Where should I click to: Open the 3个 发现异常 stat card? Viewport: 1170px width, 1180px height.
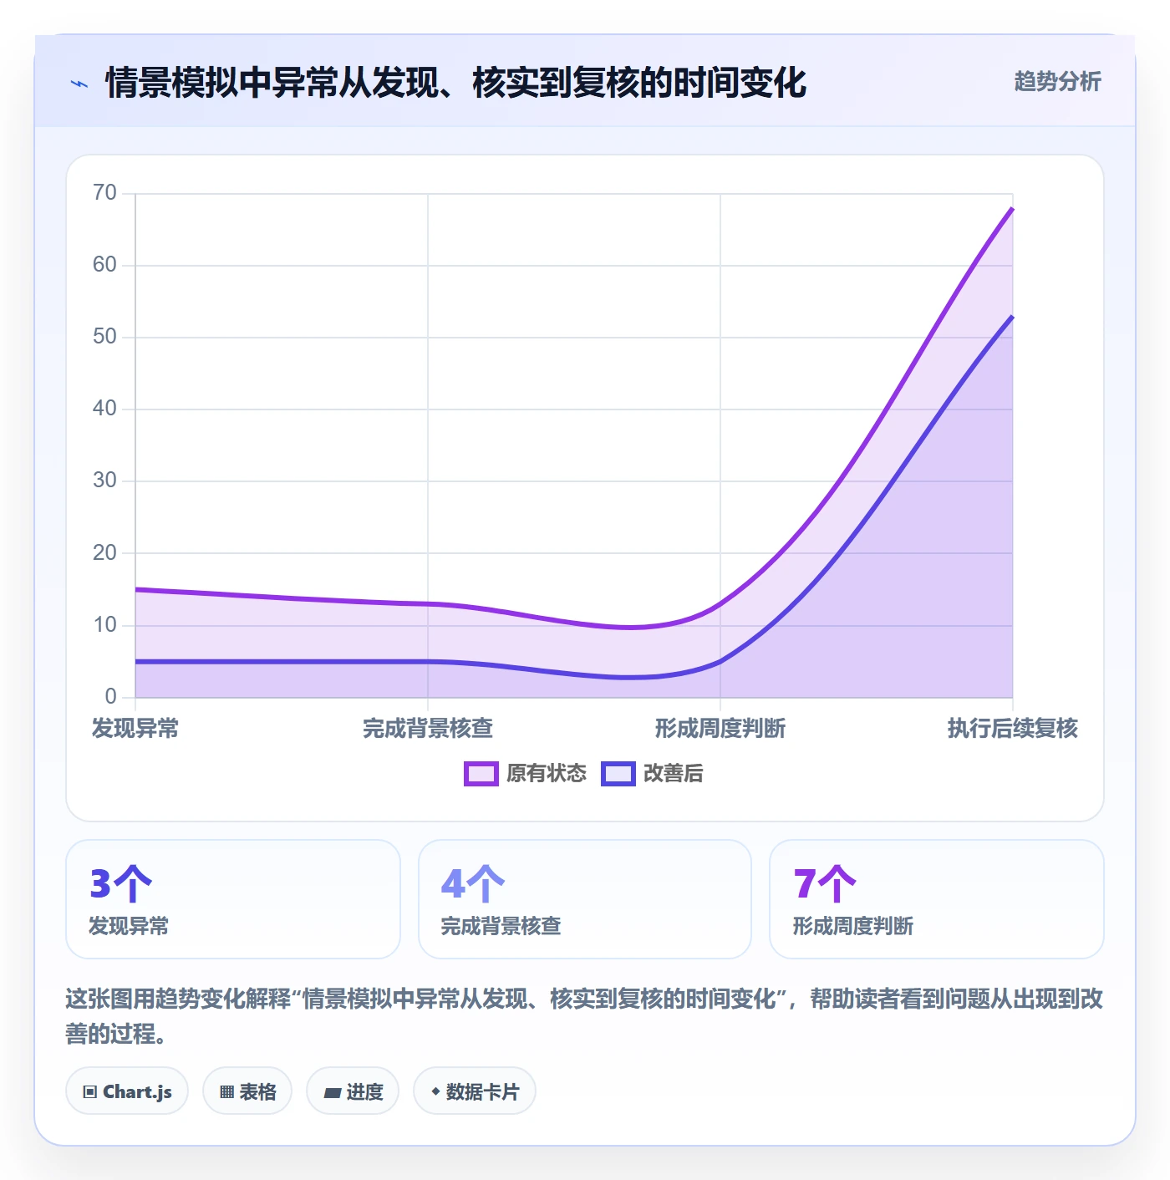pyautogui.click(x=233, y=899)
